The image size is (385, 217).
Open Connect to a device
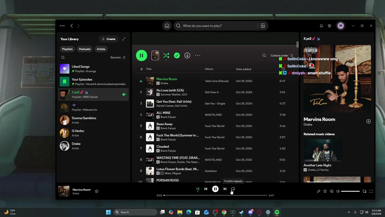pyautogui.click(x=331, y=191)
